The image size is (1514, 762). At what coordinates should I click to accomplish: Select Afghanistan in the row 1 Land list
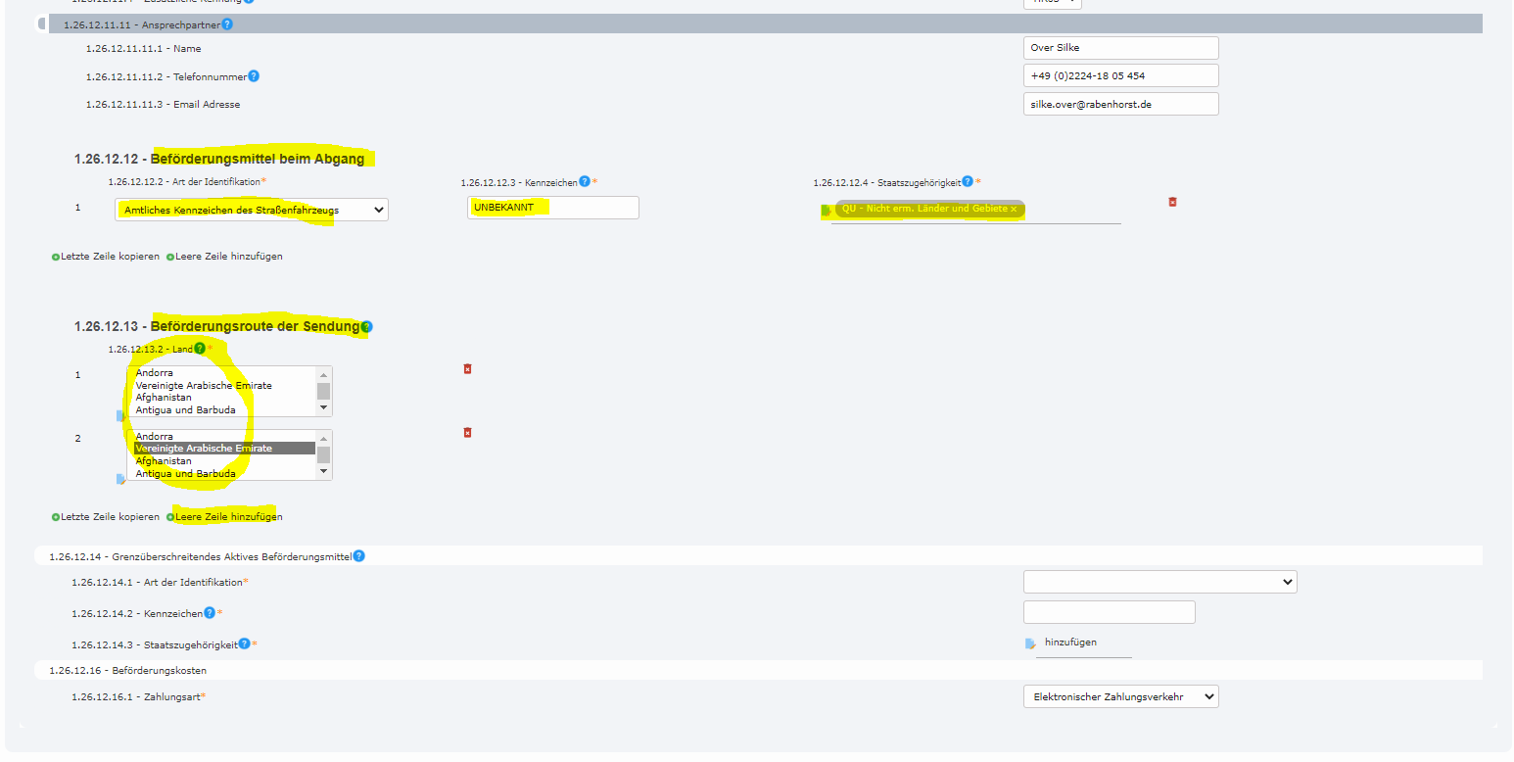click(164, 398)
